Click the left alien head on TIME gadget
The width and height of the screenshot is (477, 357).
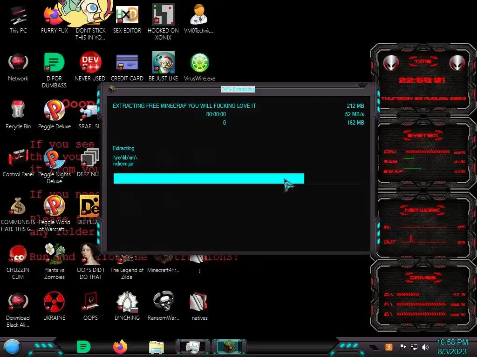click(x=391, y=63)
